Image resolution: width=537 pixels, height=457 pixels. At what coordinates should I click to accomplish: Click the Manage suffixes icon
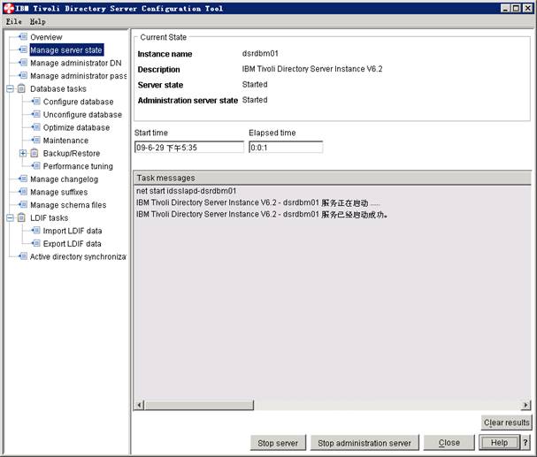[x=23, y=192]
